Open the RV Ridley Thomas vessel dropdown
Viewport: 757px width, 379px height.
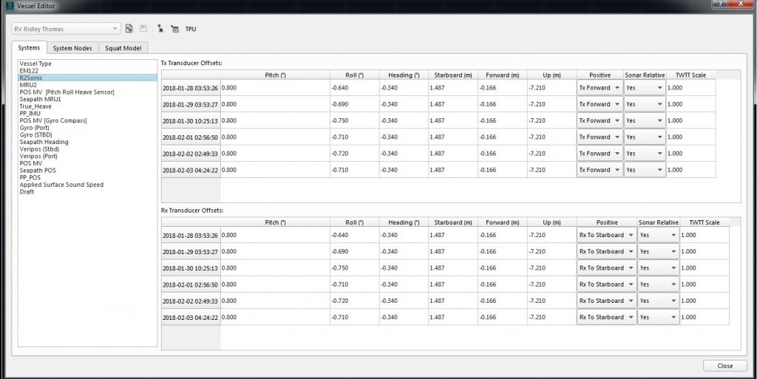(x=65, y=29)
